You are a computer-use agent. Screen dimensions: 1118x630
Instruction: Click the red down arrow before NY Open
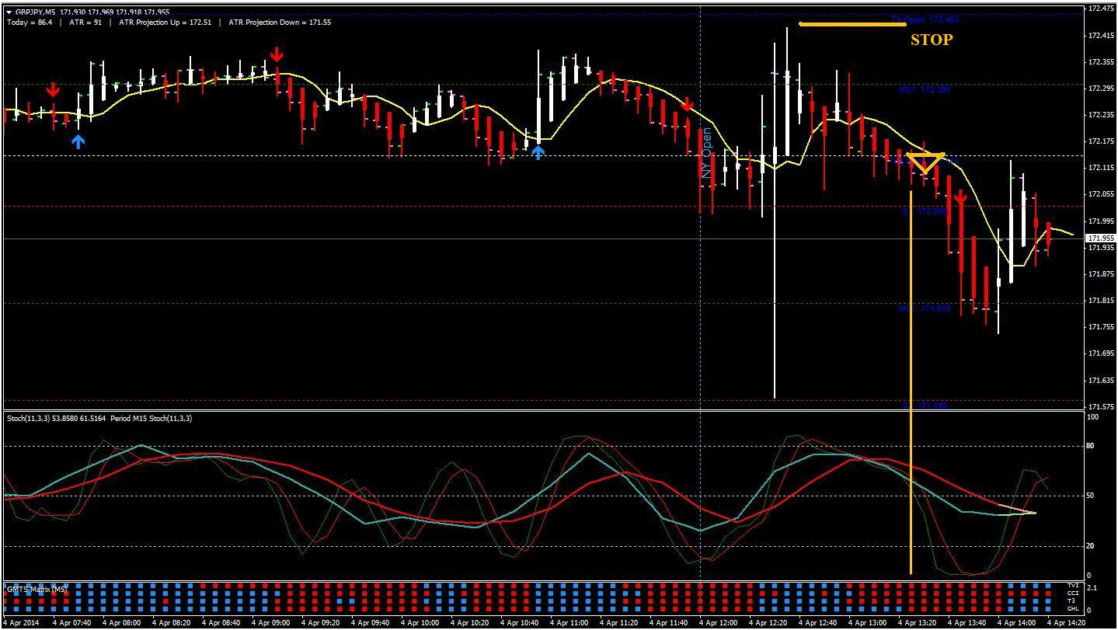tap(687, 105)
